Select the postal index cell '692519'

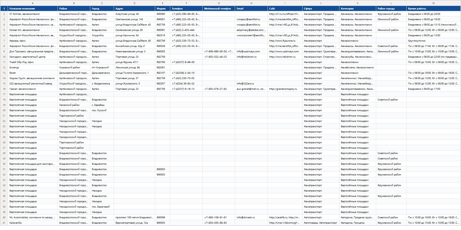point(163,35)
